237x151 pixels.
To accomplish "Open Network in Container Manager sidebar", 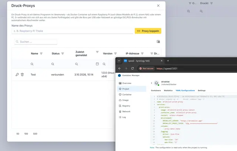I will point(132,111).
